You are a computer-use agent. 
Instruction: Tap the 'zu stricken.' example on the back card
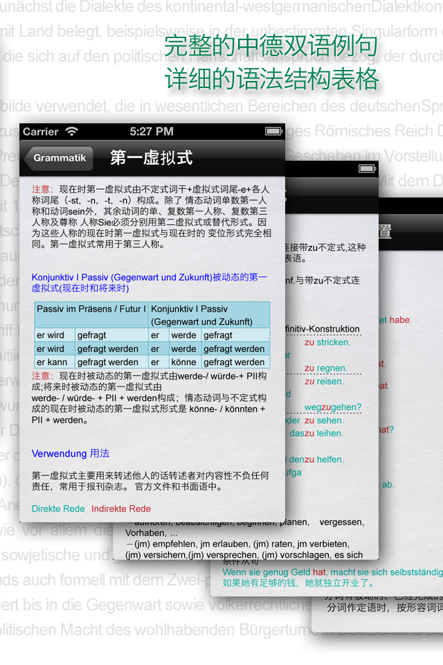[327, 342]
